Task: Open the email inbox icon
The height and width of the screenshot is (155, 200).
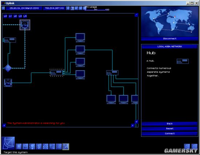Action: coord(45,146)
